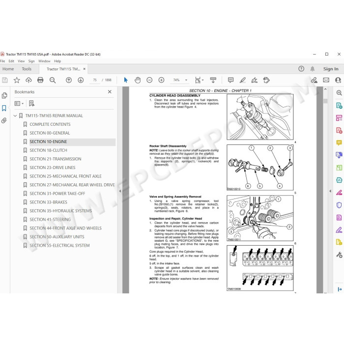Click the page number field showing 75
The image size is (344, 344).
click(x=95, y=80)
